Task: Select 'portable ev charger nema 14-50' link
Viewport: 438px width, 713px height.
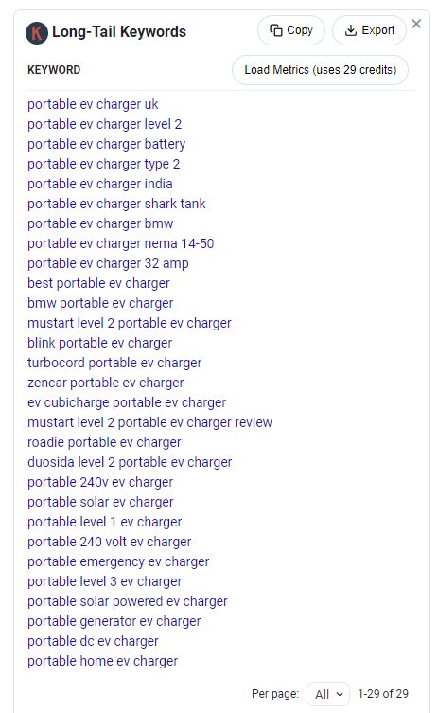Action: 120,243
